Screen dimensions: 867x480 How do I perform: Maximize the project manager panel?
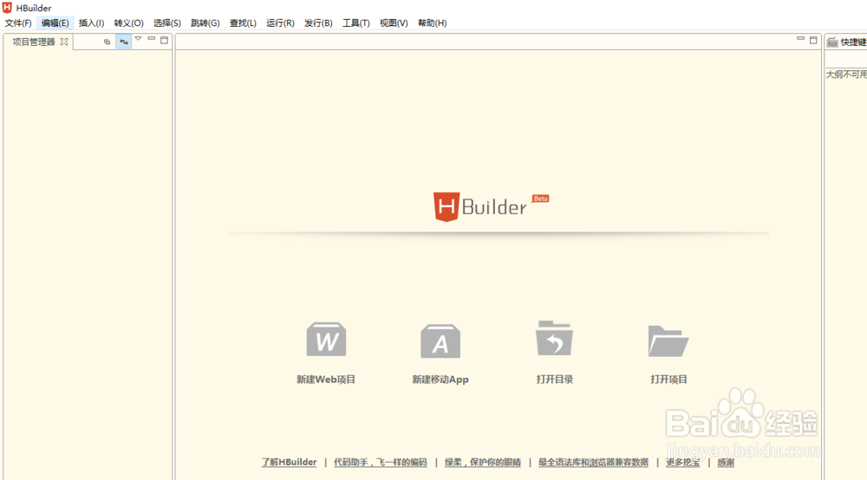pyautogui.click(x=164, y=40)
